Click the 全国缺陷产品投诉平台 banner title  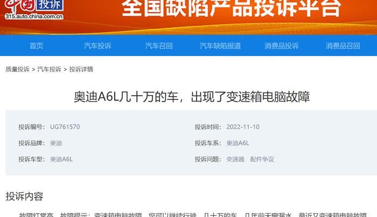click(x=231, y=8)
